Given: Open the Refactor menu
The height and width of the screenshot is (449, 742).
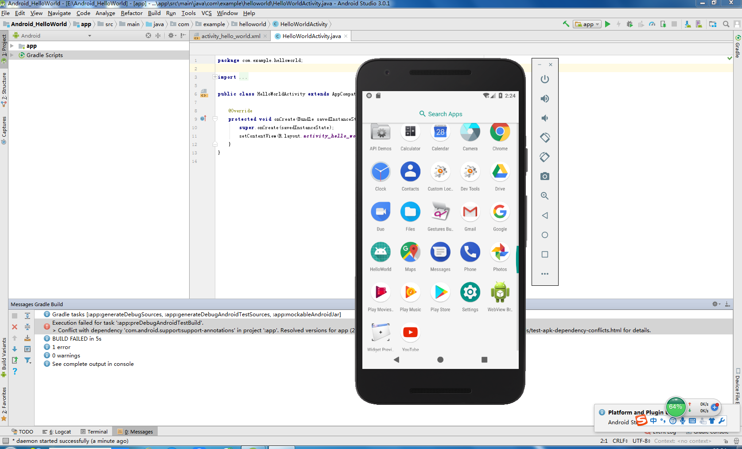Looking at the screenshot, I should 132,13.
